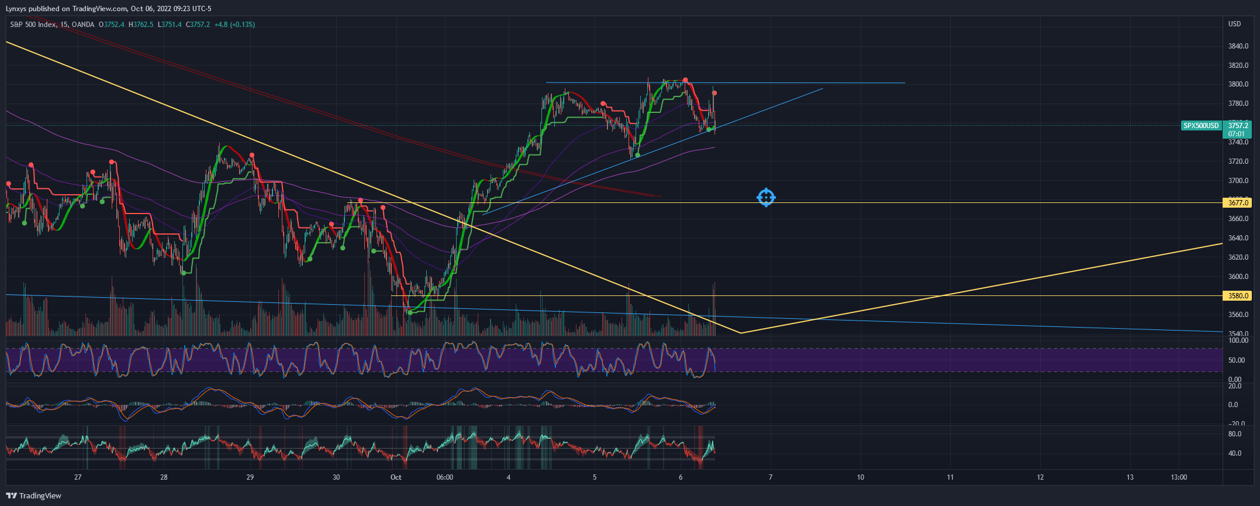The height and width of the screenshot is (506, 1260).
Task: Click date 10 on time axis
Action: (x=861, y=477)
